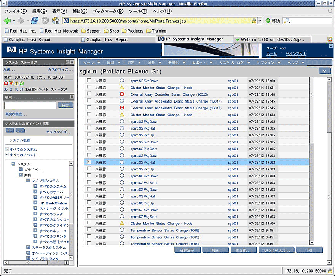Open the 診断 menu
Viewport: 335px width, 276px height.
(155, 63)
